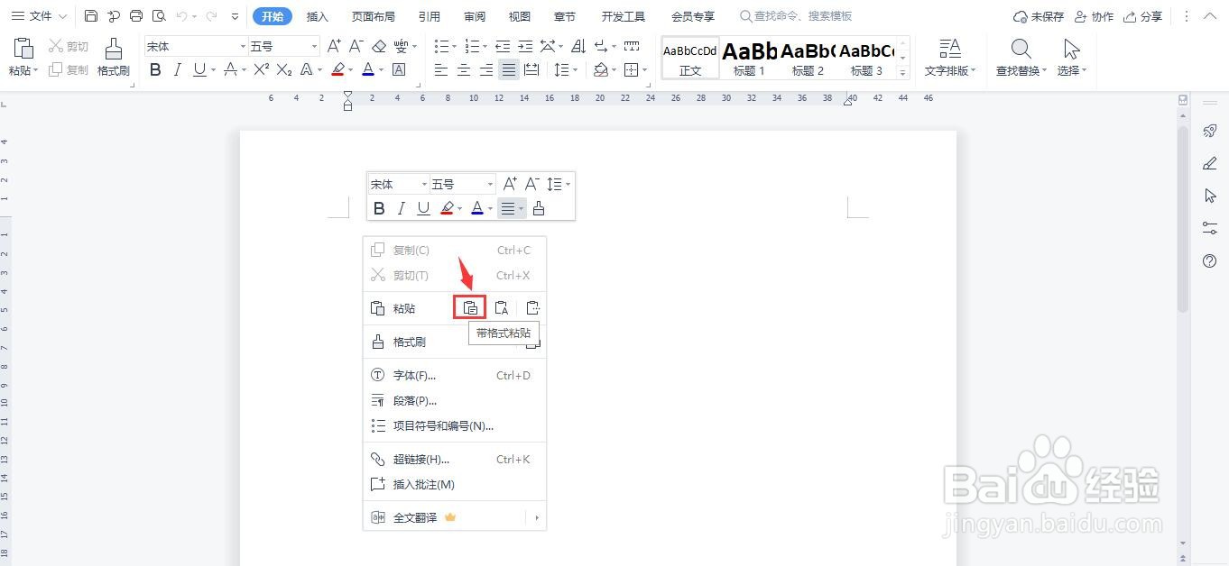Click Paste Special icon in context menu
Screen dimensions: 1229x566
pyautogui.click(x=532, y=308)
